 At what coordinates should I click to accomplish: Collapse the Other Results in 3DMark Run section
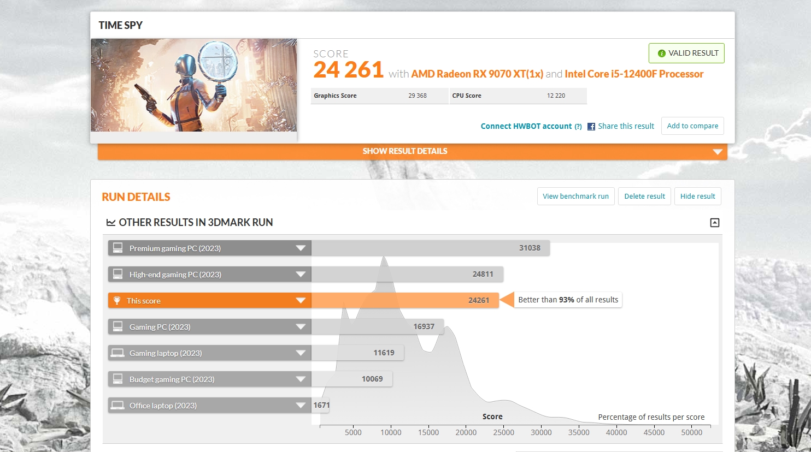tap(715, 223)
